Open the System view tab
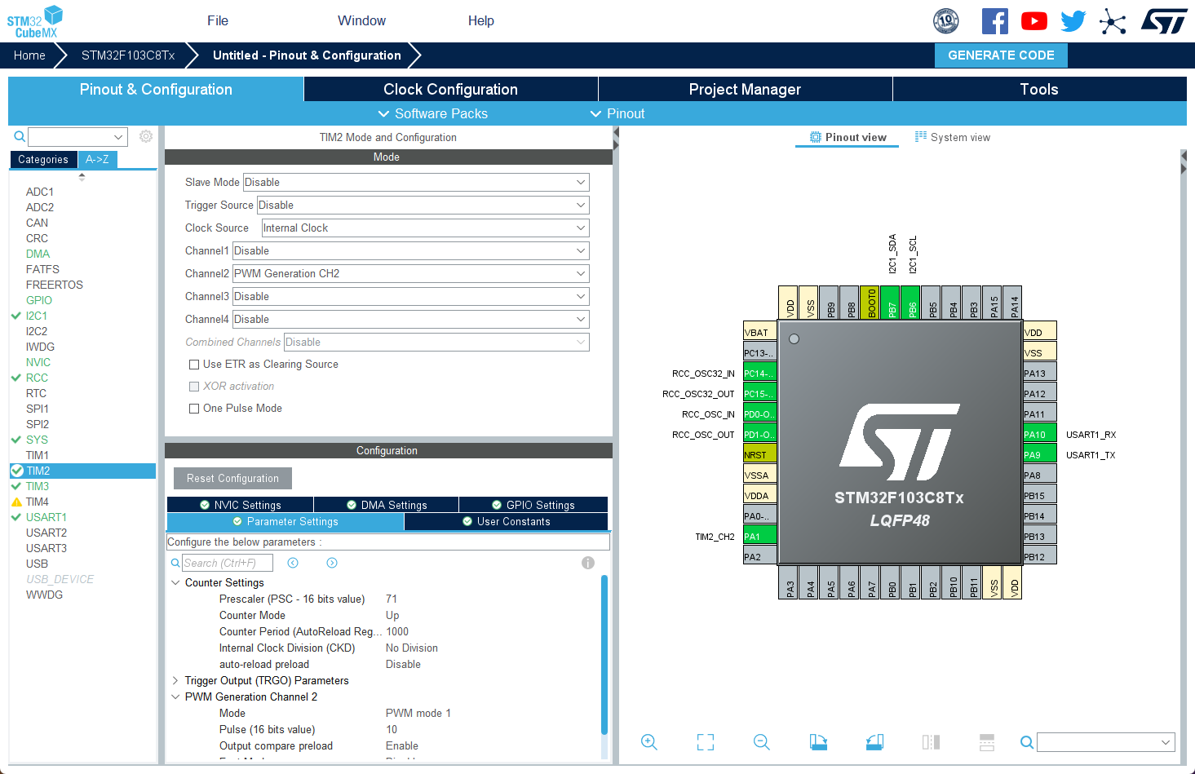 953,137
